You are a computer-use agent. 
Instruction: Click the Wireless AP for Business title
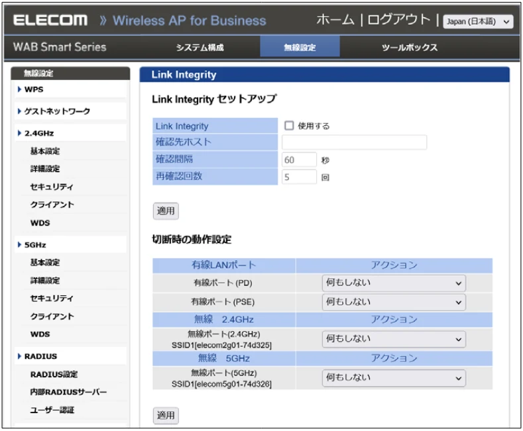coord(189,21)
